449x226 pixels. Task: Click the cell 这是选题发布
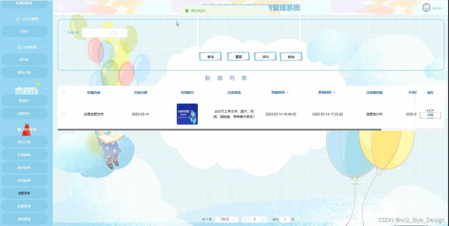click(94, 114)
